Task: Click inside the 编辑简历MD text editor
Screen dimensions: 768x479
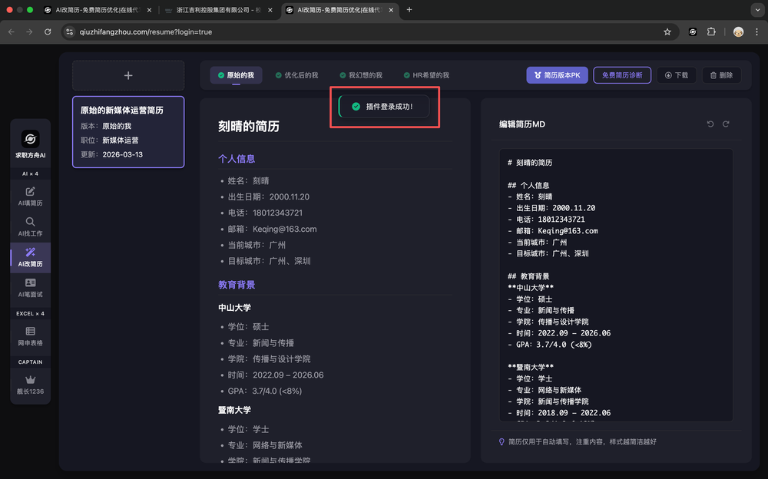Action: tap(616, 307)
